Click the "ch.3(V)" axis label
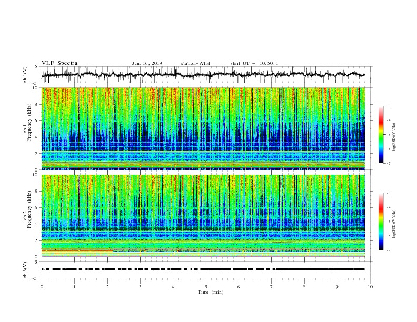Screen dimensions: 417x322 [25, 270]
